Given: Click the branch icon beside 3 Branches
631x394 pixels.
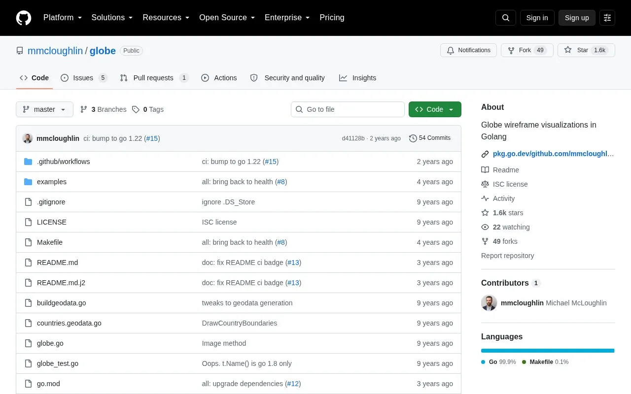Looking at the screenshot, I should click(84, 109).
